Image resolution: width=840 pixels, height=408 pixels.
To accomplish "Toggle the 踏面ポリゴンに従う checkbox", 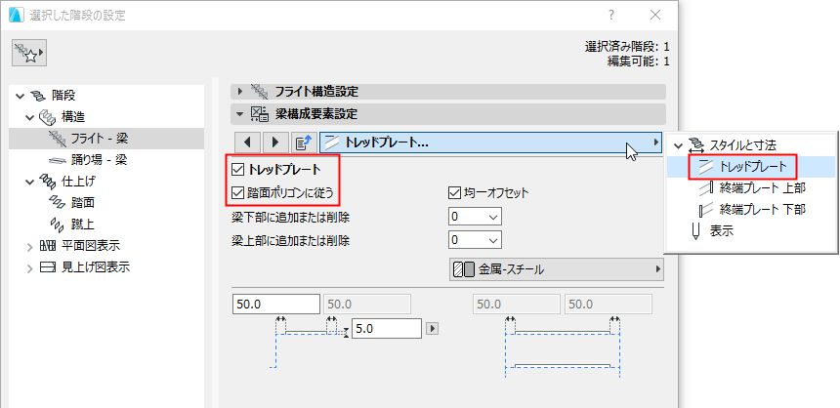I will pos(237,192).
